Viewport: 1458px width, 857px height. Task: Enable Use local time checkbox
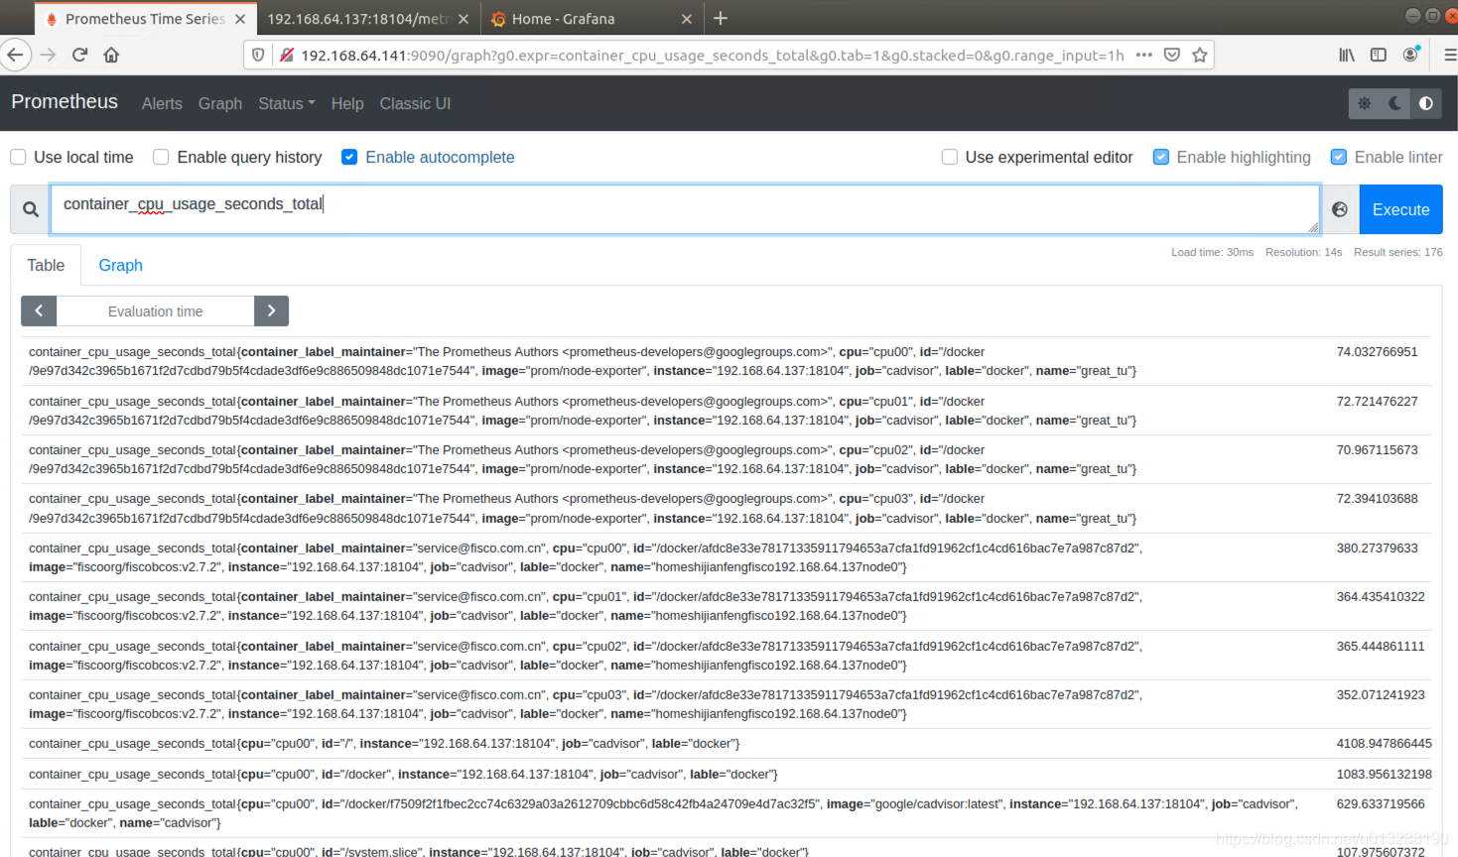click(x=18, y=157)
